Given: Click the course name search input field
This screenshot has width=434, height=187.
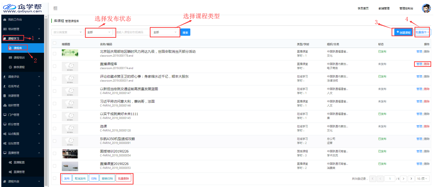Looking at the screenshot, I should (131, 32).
